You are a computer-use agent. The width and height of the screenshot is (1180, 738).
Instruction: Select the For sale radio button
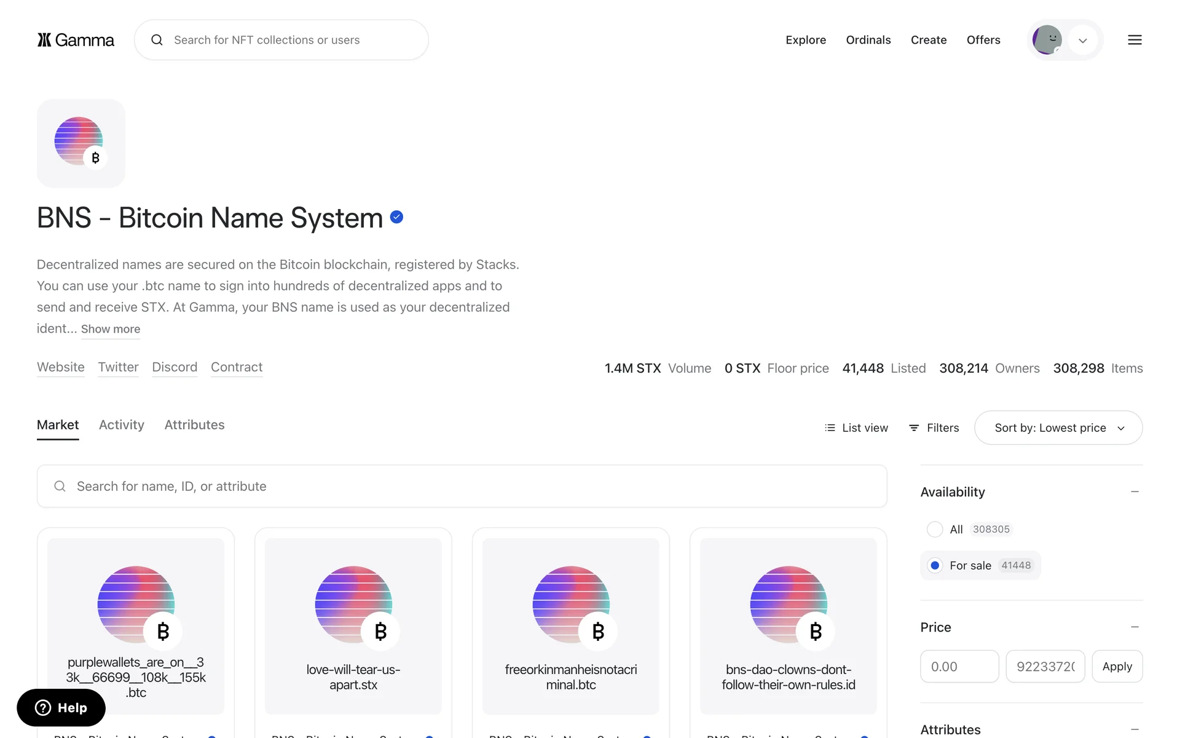click(x=935, y=565)
